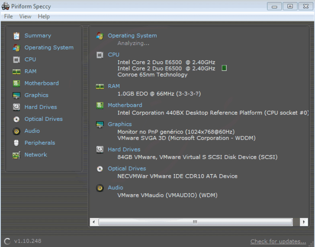Click the Hard Drives icon in the sidebar
The height and width of the screenshot is (247, 315).
click(x=16, y=107)
